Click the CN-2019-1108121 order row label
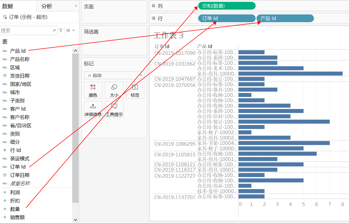Viewport: 349px width, 223px height. pyautogui.click(x=175, y=165)
